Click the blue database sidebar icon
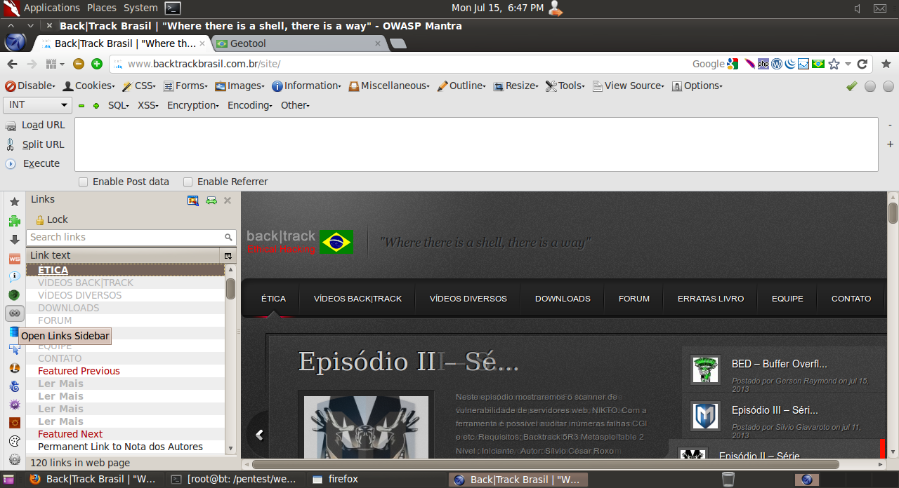This screenshot has width=899, height=488. (14, 331)
